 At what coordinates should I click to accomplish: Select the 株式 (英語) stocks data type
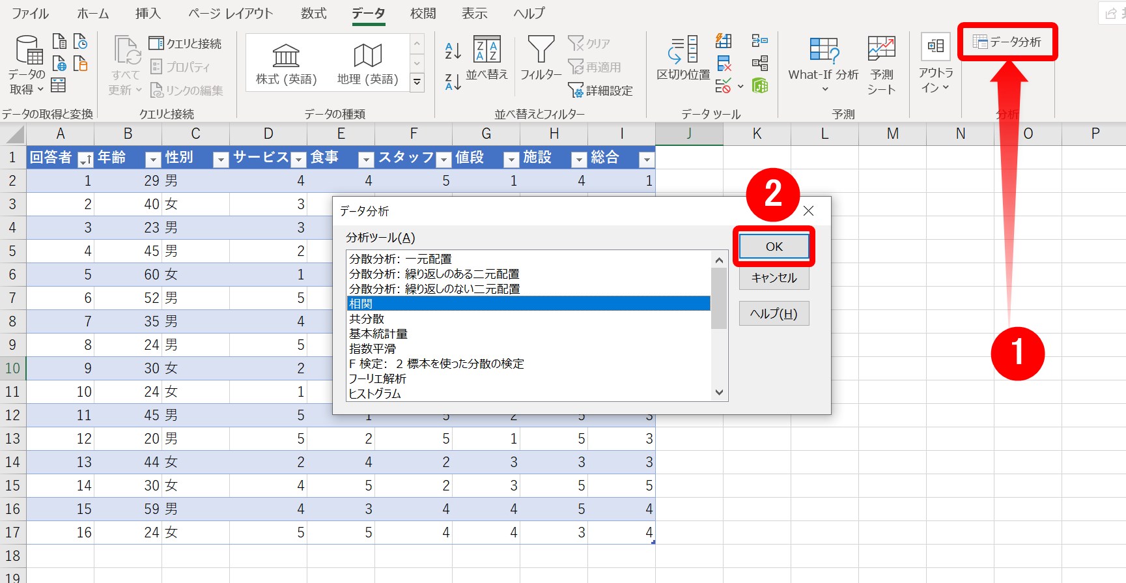(x=287, y=64)
